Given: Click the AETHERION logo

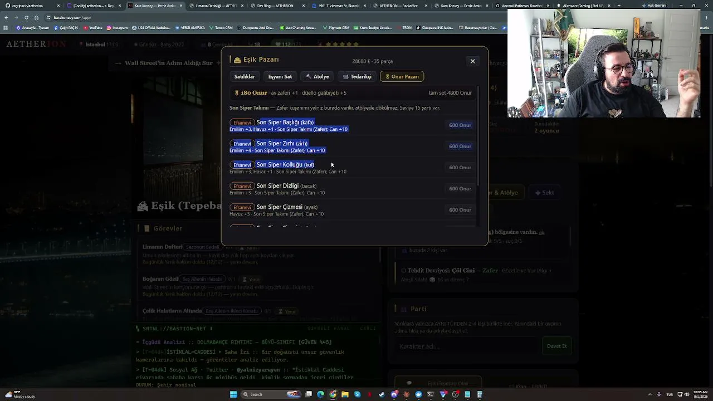Looking at the screenshot, I should click(x=36, y=44).
